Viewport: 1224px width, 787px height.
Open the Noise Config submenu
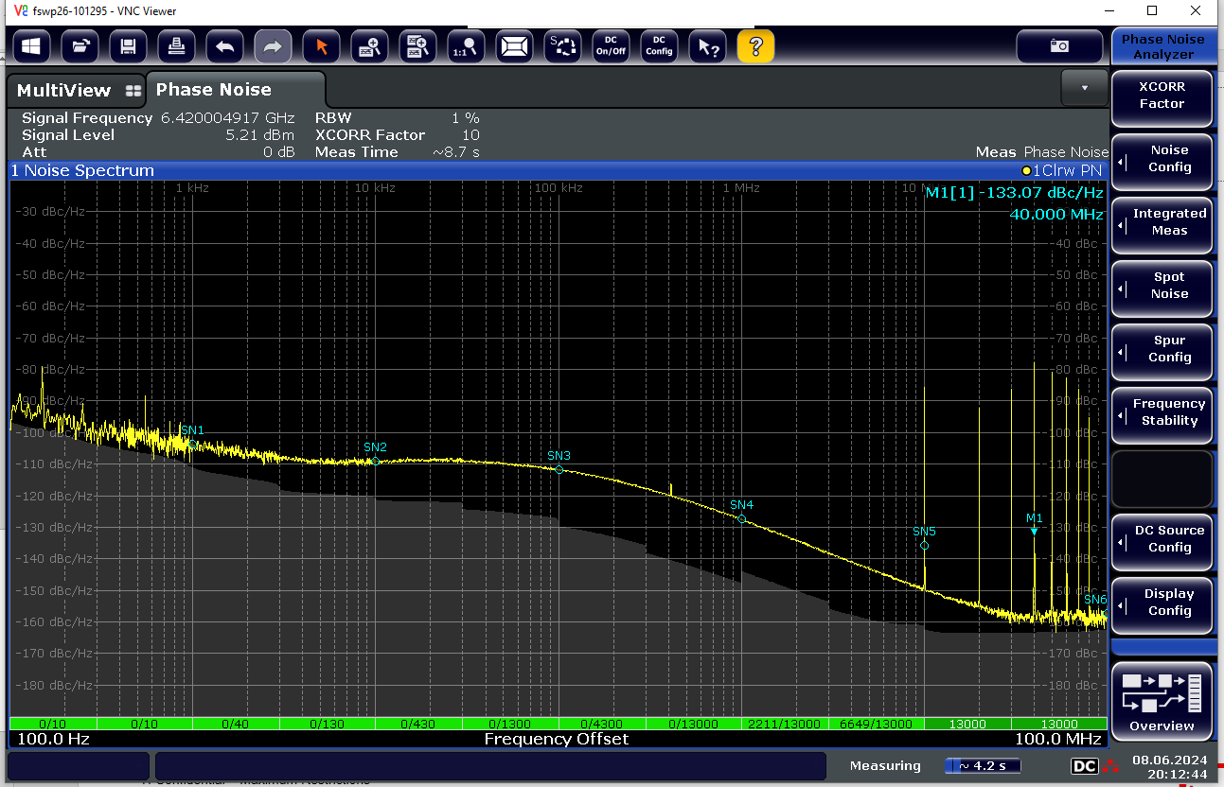1162,159
